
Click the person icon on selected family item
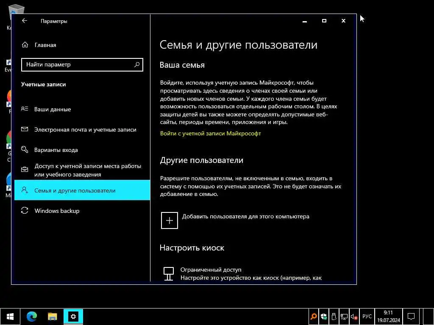(x=25, y=190)
